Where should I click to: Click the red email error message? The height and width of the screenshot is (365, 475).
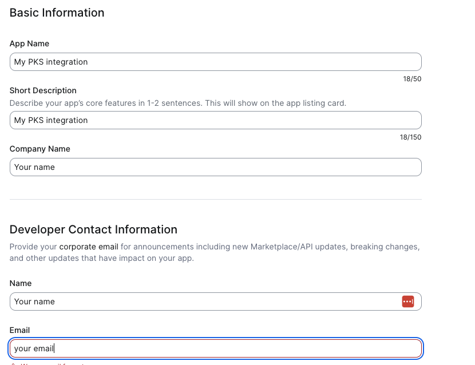(x=52, y=363)
